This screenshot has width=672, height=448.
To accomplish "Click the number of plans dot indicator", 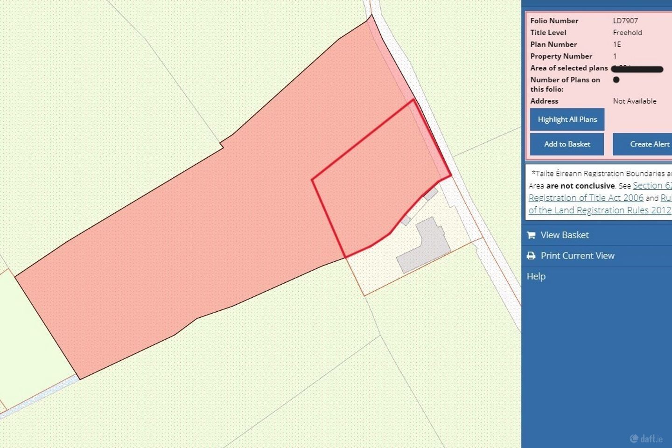I will click(616, 80).
